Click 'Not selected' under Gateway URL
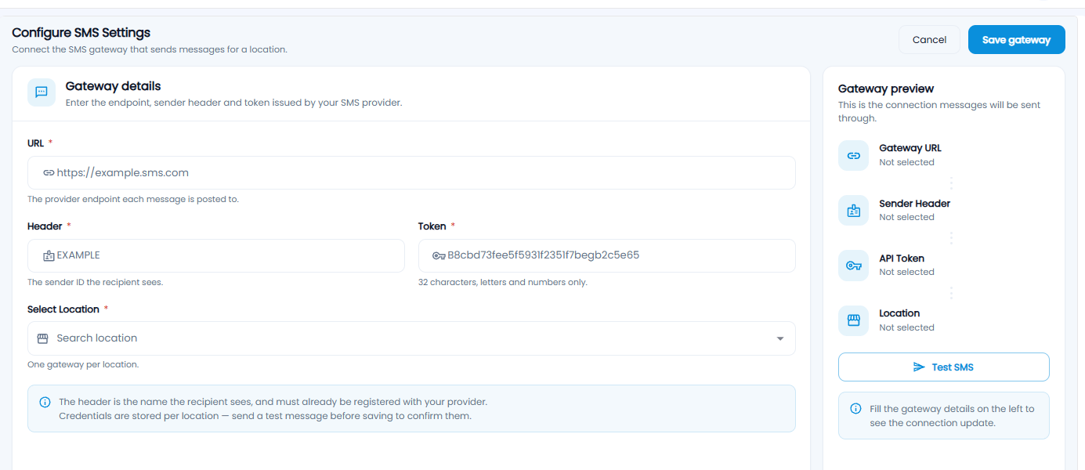1085x470 pixels. coord(906,162)
